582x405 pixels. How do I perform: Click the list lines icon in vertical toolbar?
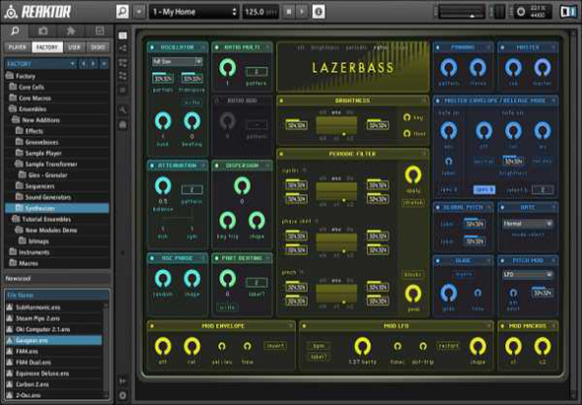pos(122,90)
